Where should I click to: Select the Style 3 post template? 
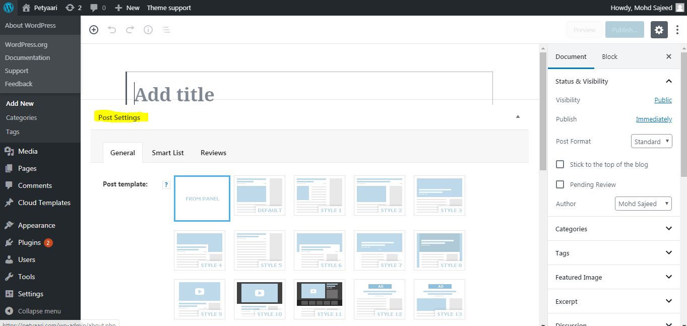[440, 195]
